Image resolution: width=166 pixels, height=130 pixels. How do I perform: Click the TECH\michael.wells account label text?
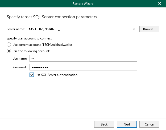56,45
